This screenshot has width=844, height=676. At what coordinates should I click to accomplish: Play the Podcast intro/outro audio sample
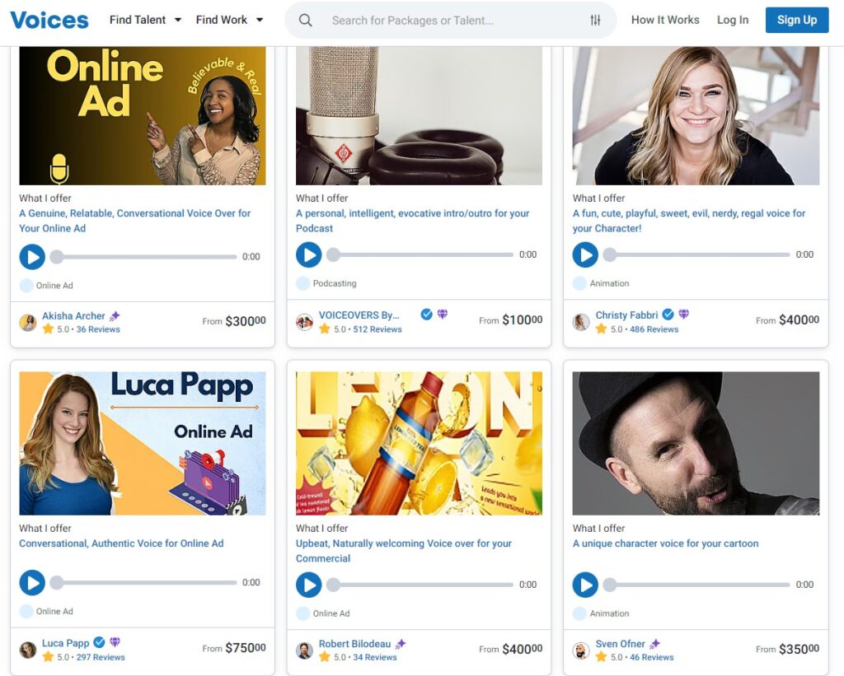click(x=309, y=254)
